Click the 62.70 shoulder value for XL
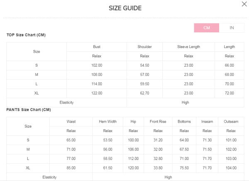This screenshot has height=181, width=249. (144, 94)
